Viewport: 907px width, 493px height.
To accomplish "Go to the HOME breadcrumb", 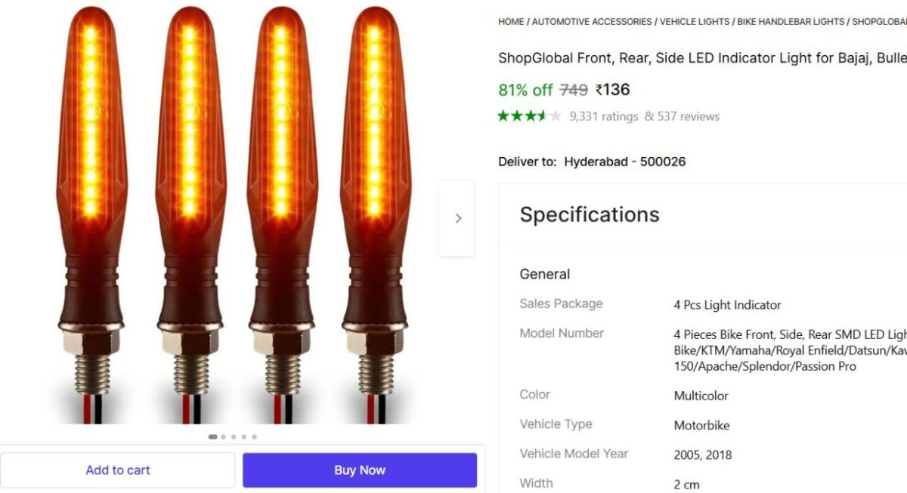I will point(511,22).
